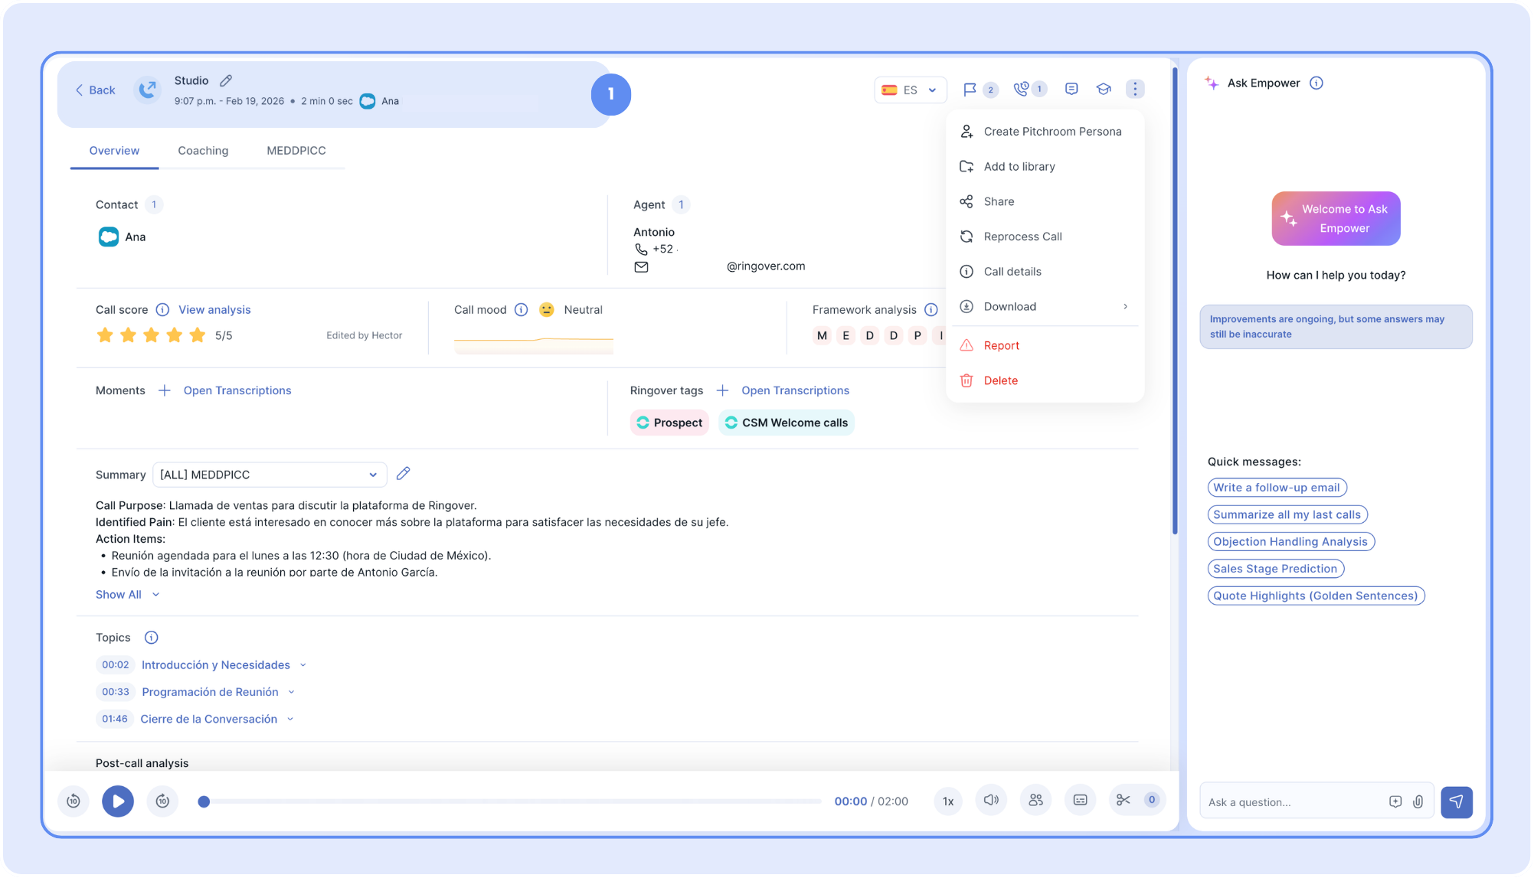This screenshot has width=1534, height=878.
Task: Click the View analysis link
Action: [x=214, y=309]
